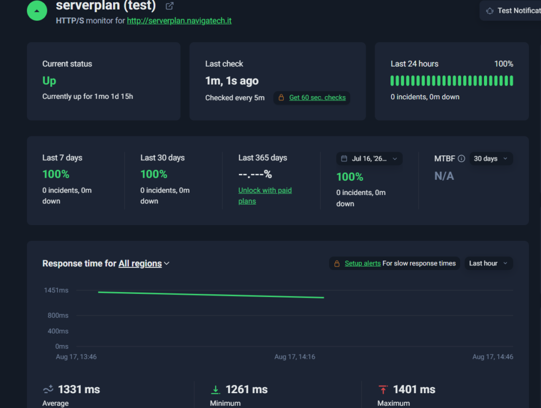Viewport: 541px width, 408px height.
Task: Click the MTBF N/A value
Action: [x=444, y=177]
